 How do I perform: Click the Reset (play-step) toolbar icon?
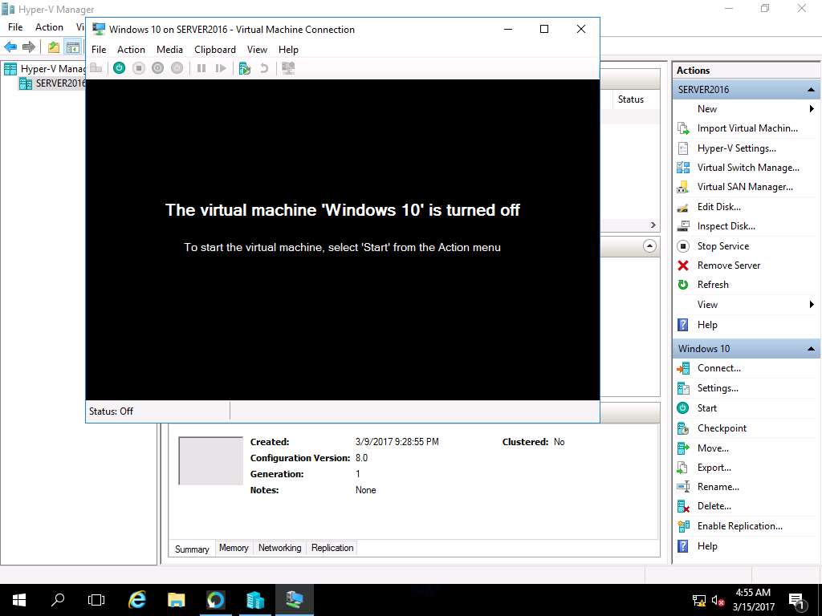tap(221, 67)
